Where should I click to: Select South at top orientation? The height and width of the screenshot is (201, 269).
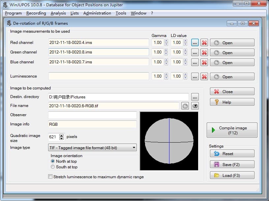(x=53, y=167)
